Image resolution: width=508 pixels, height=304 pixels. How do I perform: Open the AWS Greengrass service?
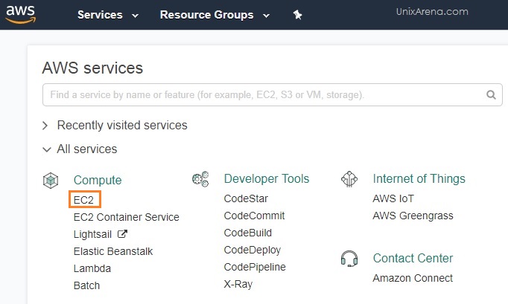click(413, 216)
